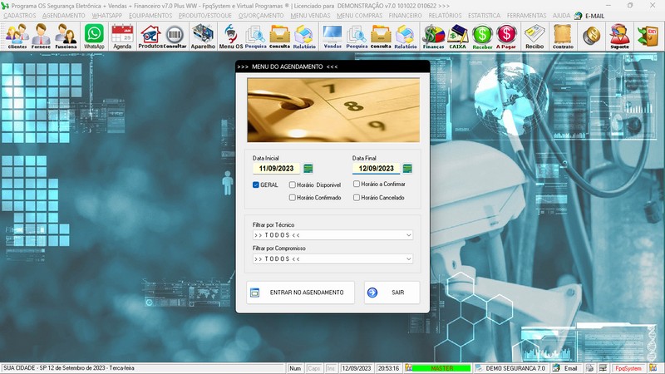Open the RELATÓRIOS menu
This screenshot has width=665, height=374.
pos(445,15)
